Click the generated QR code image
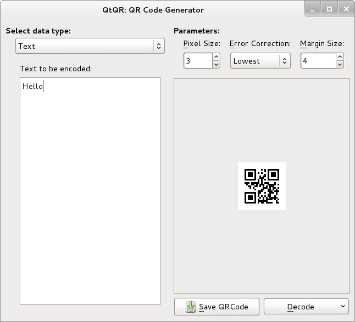Viewport: 355px width, 322px height. click(x=262, y=186)
